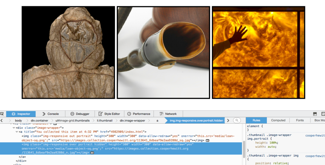Image resolution: width=325 pixels, height=165 pixels.
Task: Click the height: 100% rule declaration
Action: coord(267,143)
